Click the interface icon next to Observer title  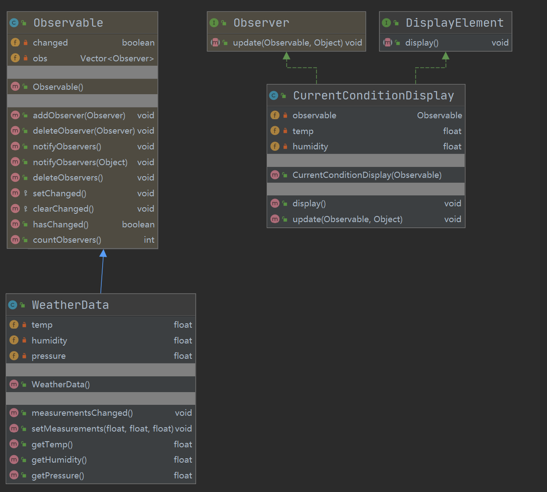[x=214, y=23]
